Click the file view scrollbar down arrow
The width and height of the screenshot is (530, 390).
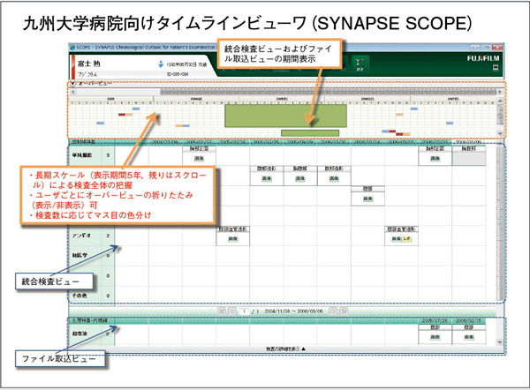click(x=500, y=342)
